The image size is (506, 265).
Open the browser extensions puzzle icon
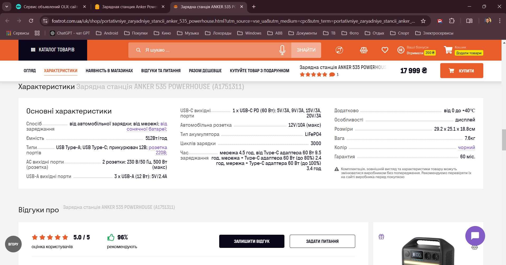coord(452,21)
